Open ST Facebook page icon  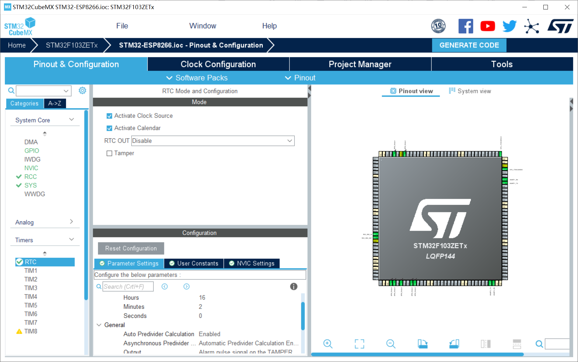coord(466,26)
